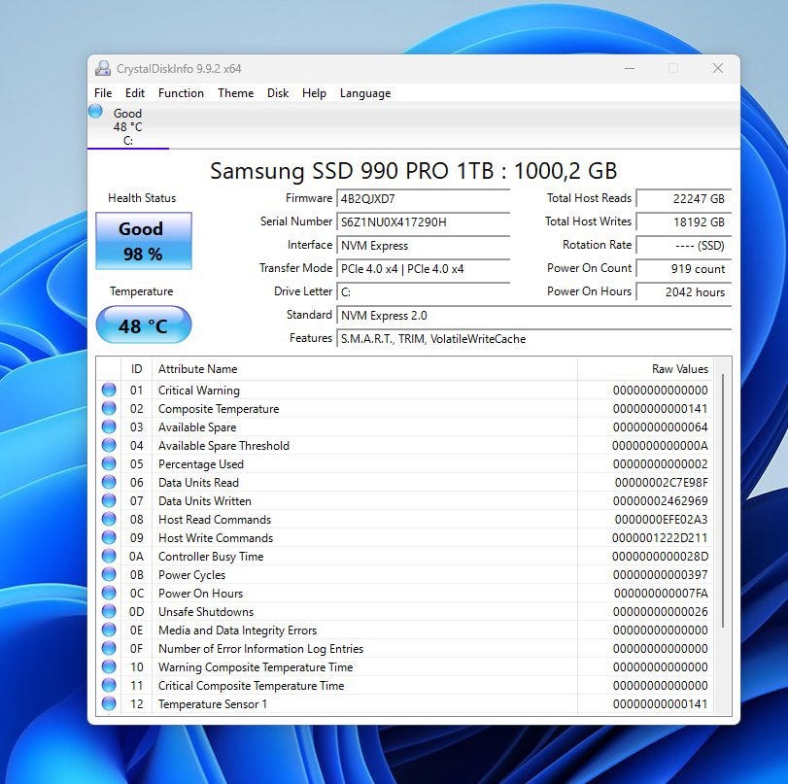Click the Raw Values column header
This screenshot has height=784, width=788.
pyautogui.click(x=646, y=369)
